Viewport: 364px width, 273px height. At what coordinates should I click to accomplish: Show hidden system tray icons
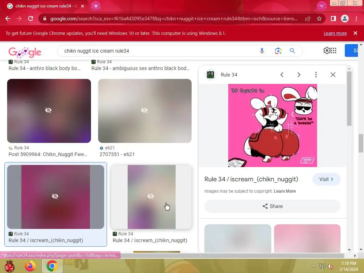click(313, 266)
